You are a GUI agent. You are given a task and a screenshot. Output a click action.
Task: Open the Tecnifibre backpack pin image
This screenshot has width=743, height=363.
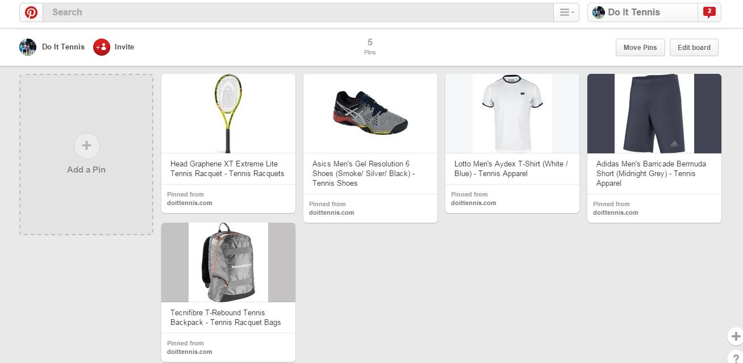(x=228, y=262)
